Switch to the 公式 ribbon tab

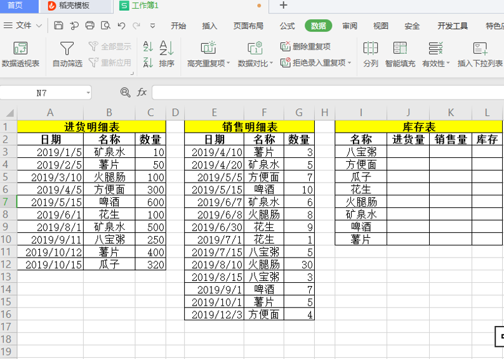pos(287,26)
